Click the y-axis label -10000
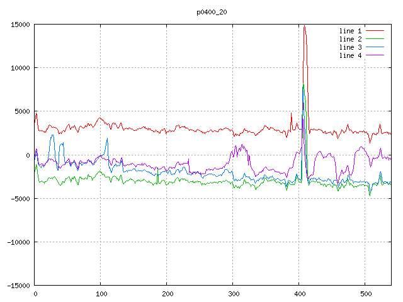403x302 pixels. tap(18, 242)
